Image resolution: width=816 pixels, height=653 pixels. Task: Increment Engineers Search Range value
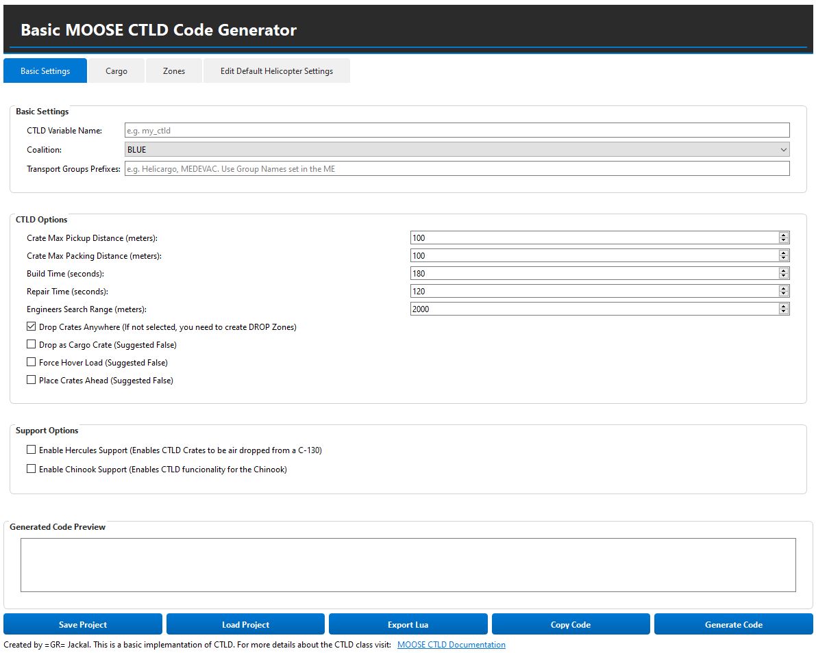pos(783,306)
